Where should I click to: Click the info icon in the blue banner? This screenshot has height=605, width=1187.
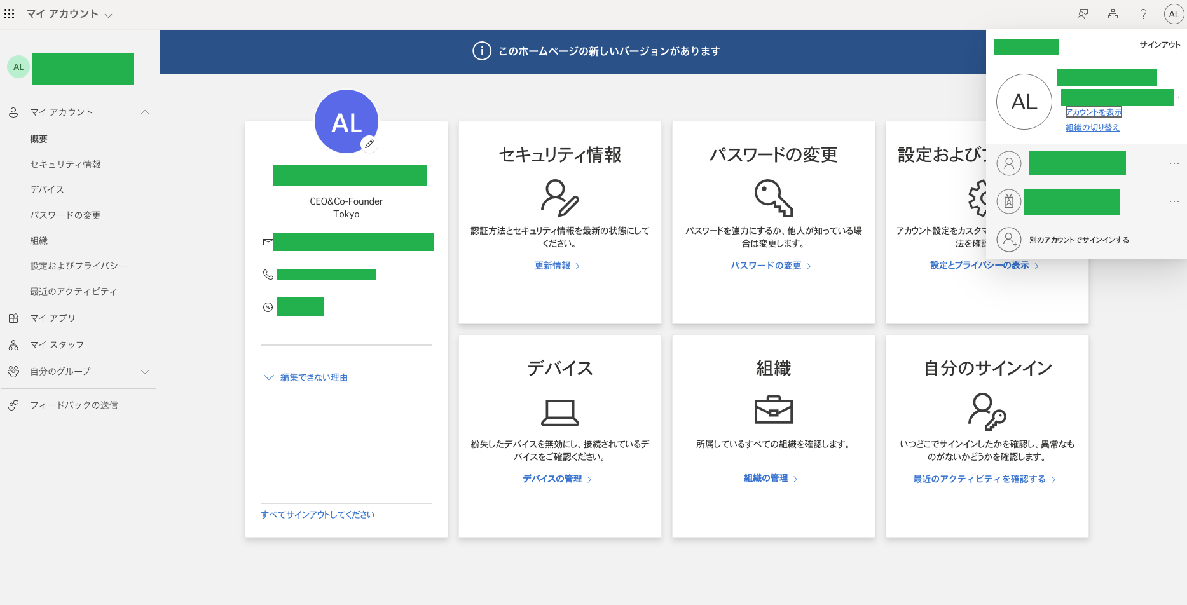pyautogui.click(x=482, y=51)
